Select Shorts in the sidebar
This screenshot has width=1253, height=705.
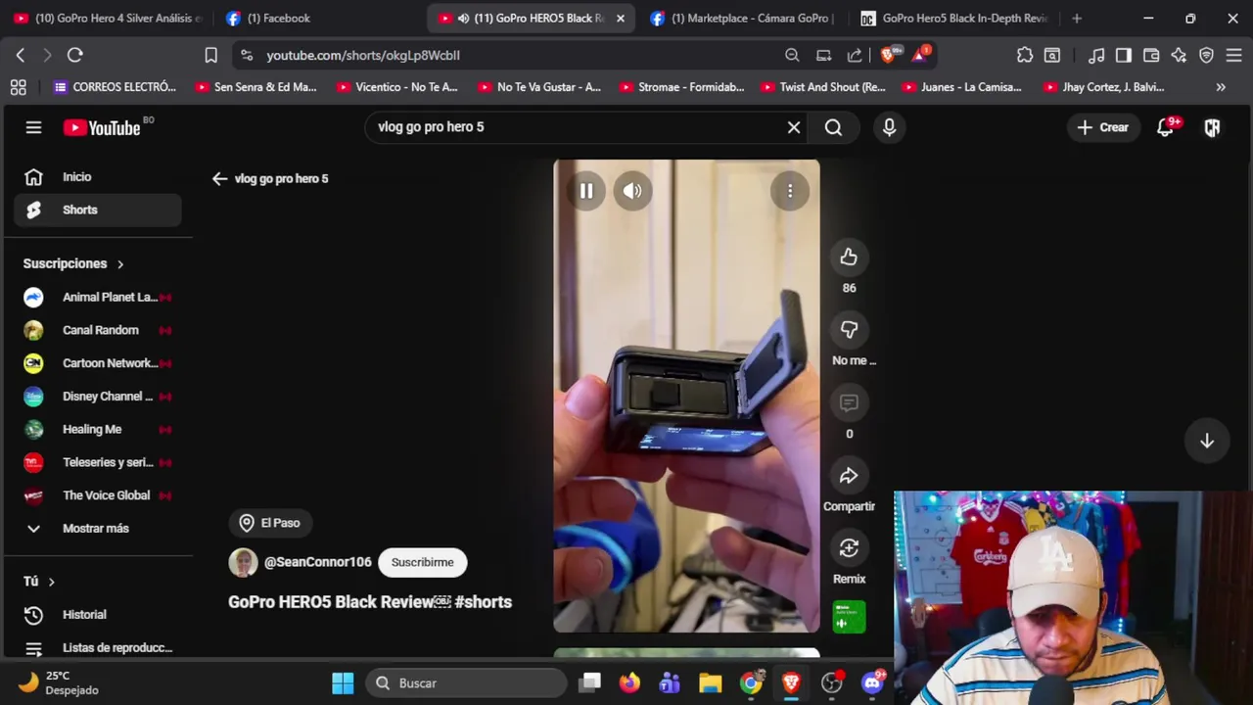coord(98,210)
